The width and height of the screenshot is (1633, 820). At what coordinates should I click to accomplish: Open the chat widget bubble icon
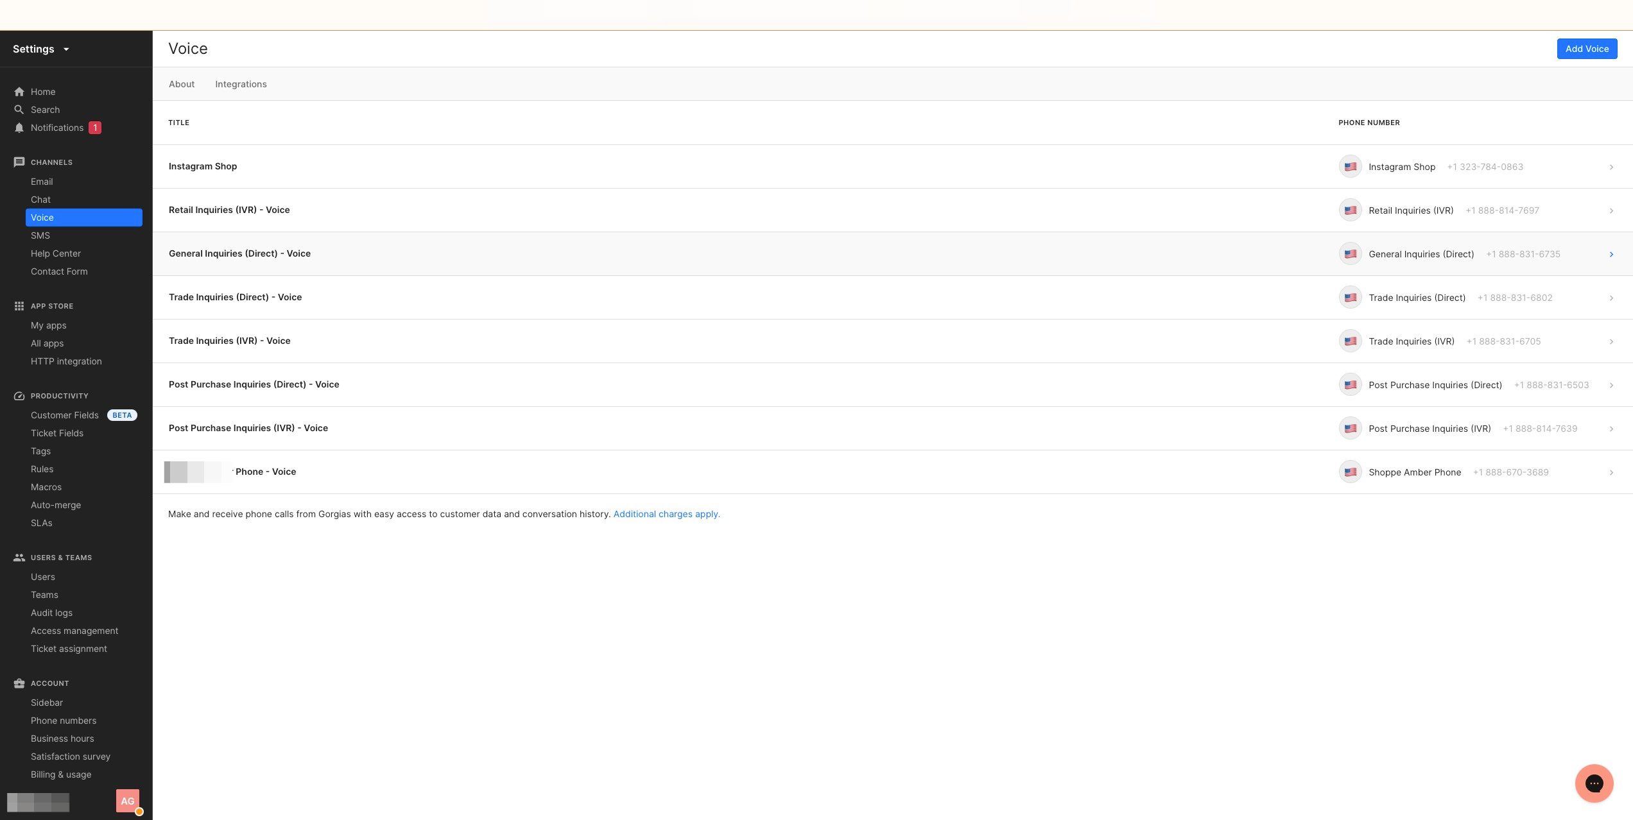click(x=1594, y=783)
